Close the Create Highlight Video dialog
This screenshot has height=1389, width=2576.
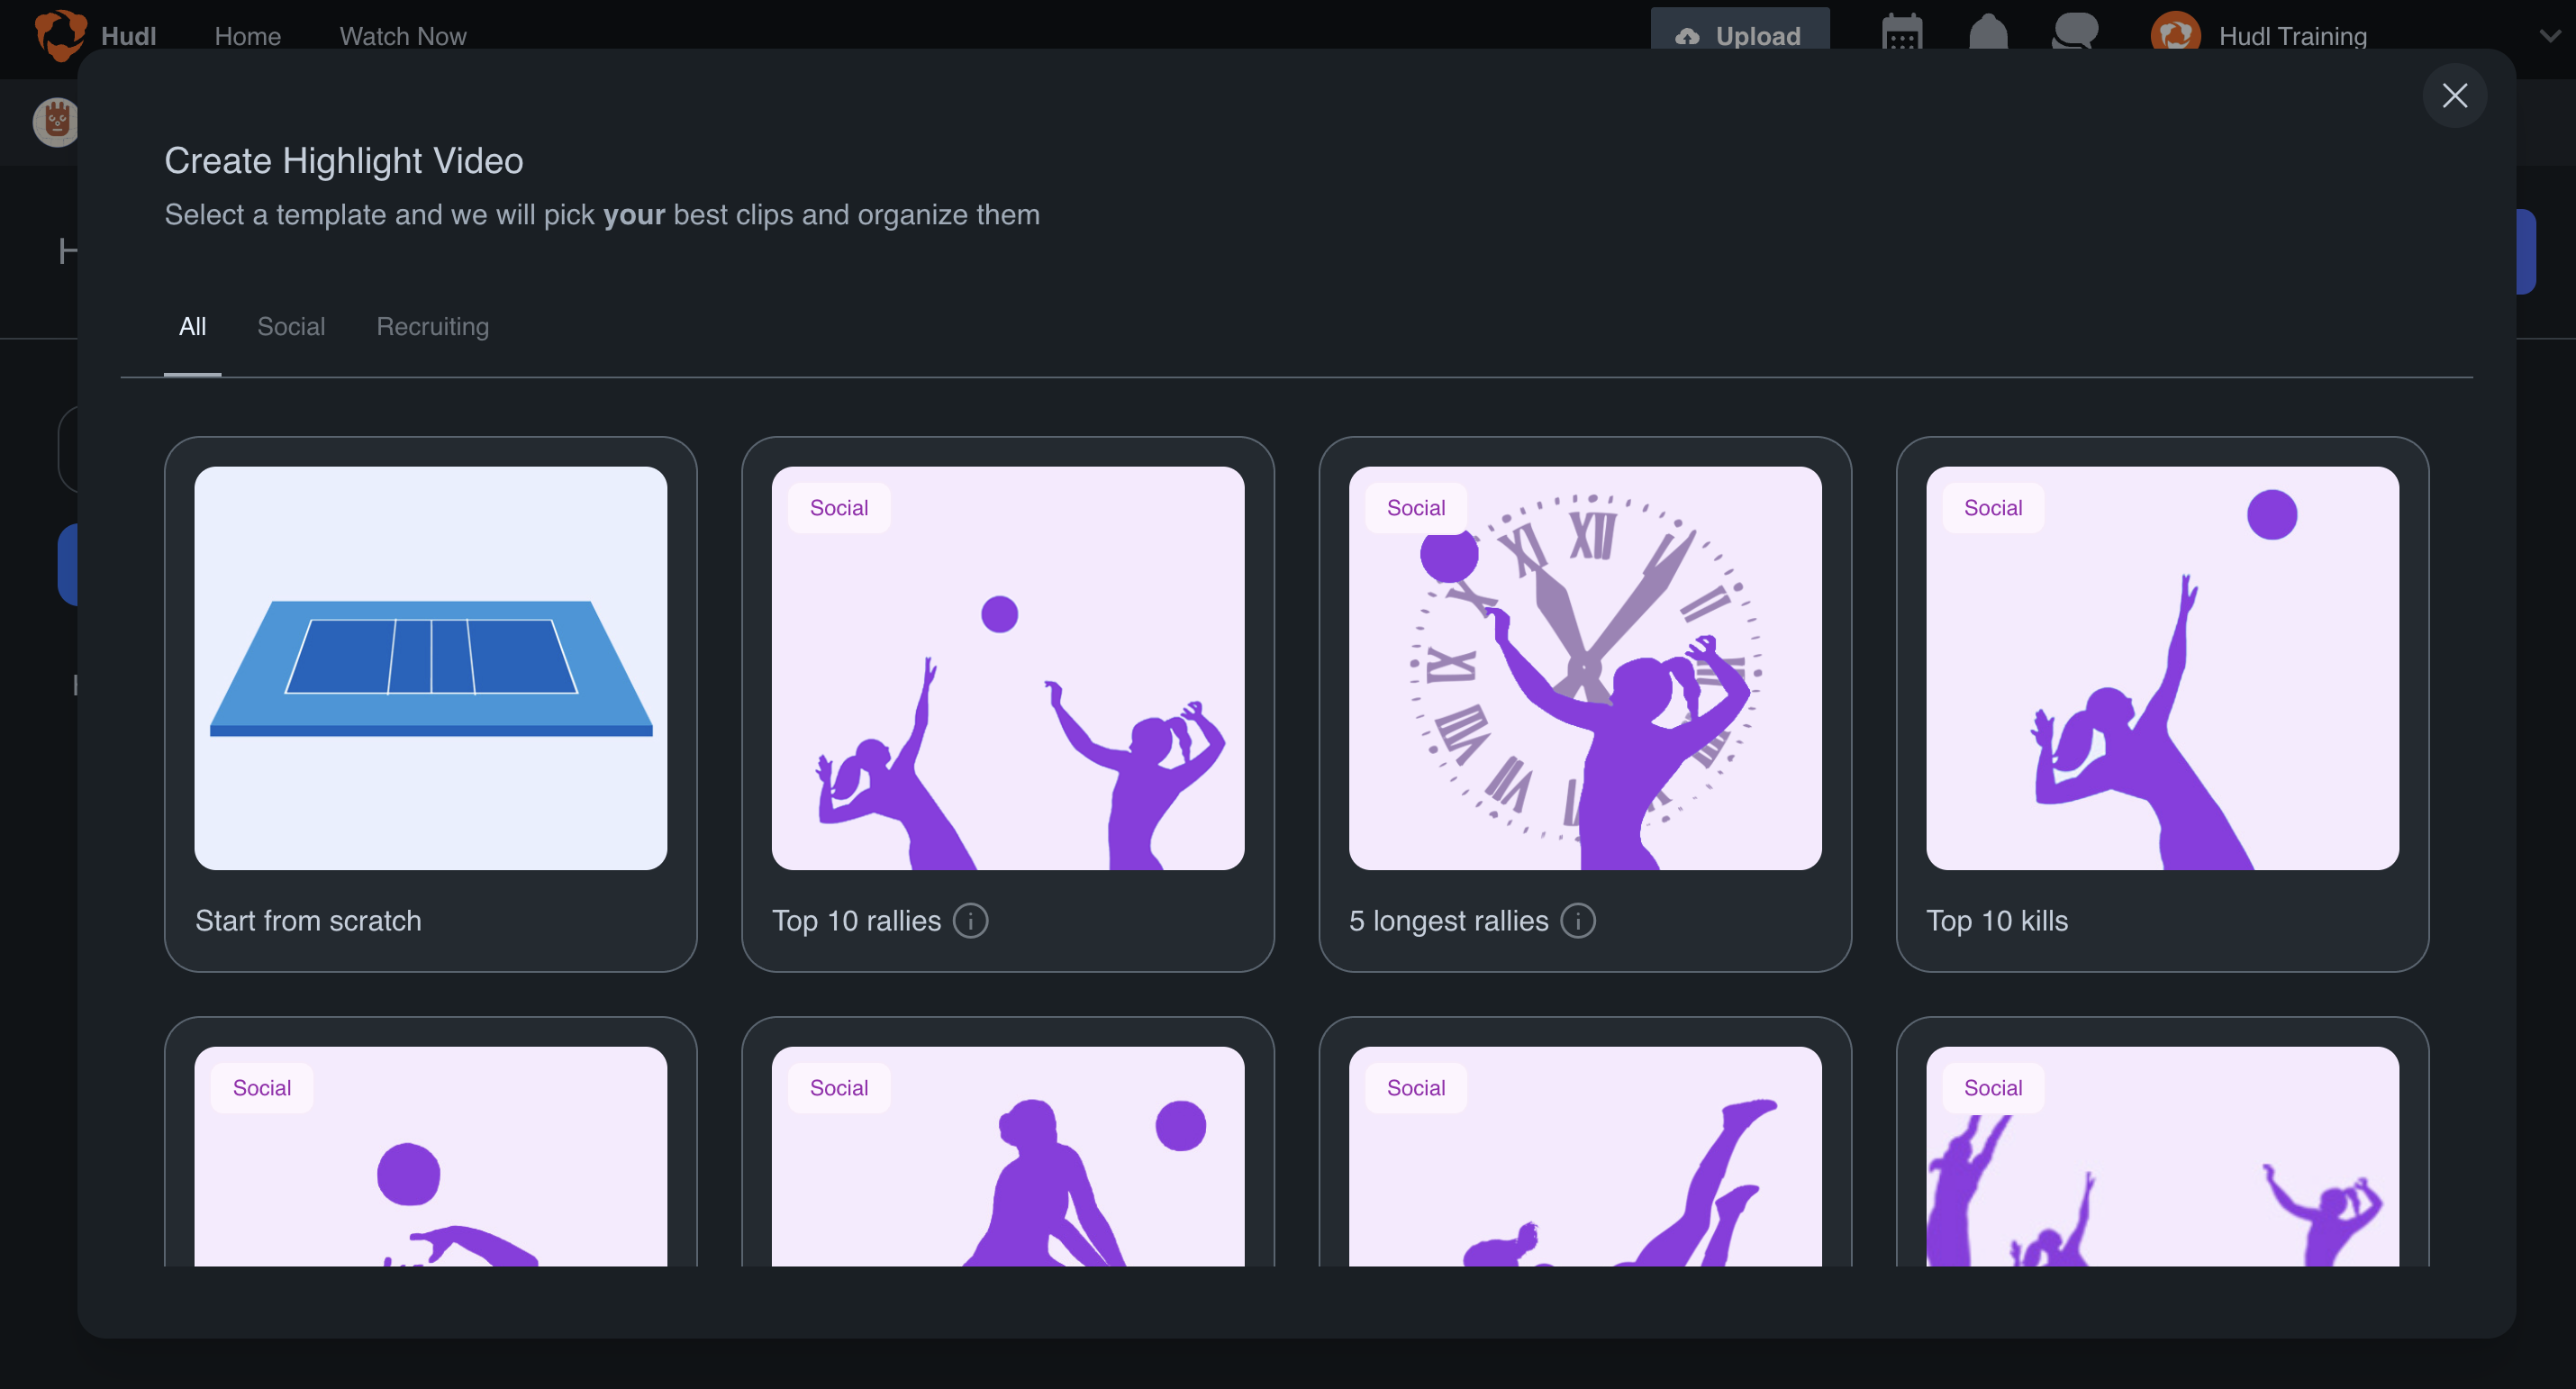point(2454,96)
